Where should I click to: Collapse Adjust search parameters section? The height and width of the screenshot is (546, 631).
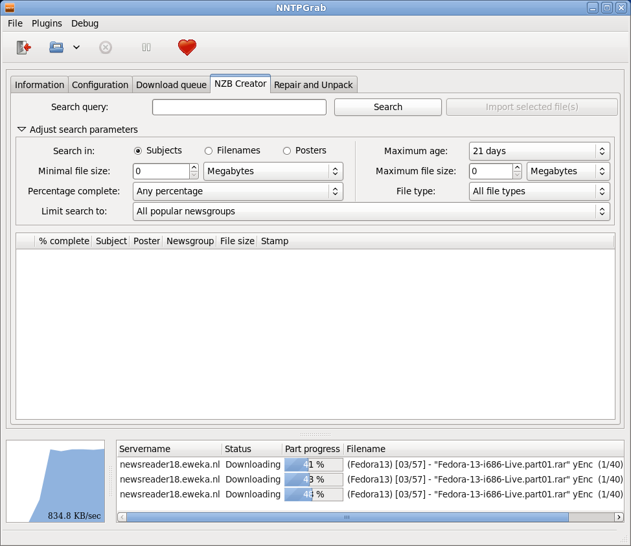22,130
